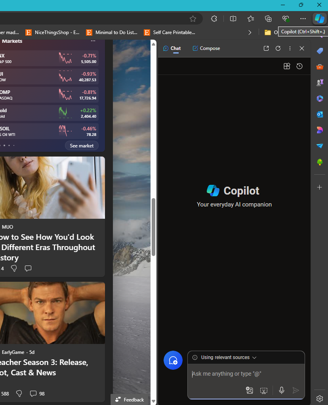Click the page vertical scrollbar thumb

pyautogui.click(x=153, y=227)
